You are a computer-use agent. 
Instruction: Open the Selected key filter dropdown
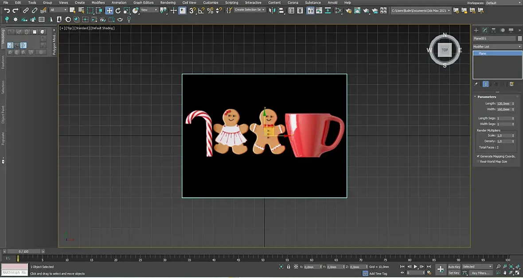point(477,266)
